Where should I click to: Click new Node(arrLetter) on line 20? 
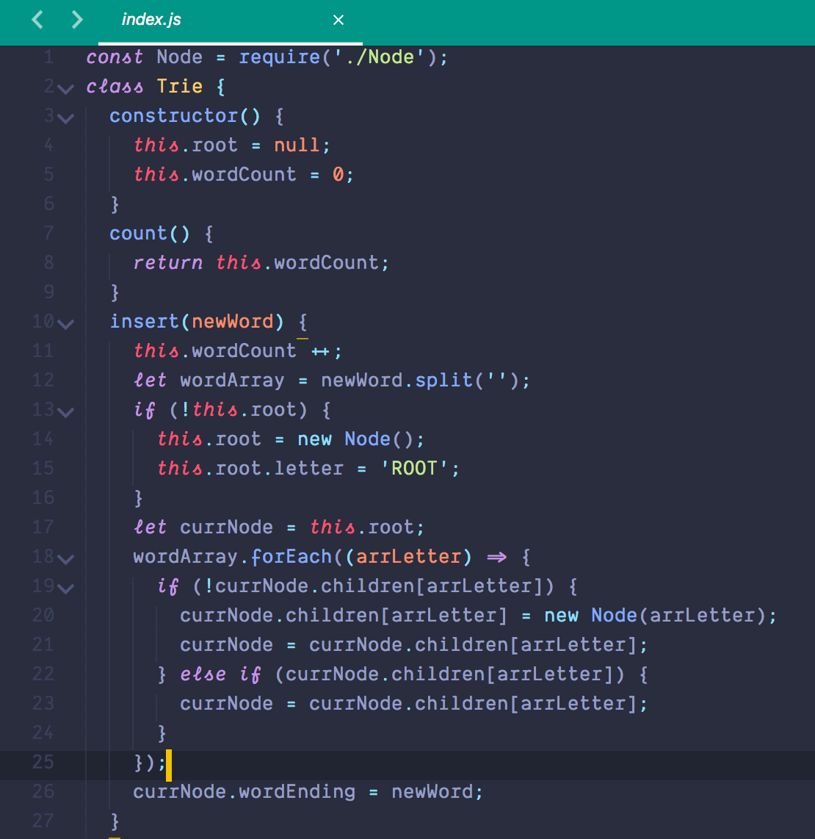click(x=656, y=616)
